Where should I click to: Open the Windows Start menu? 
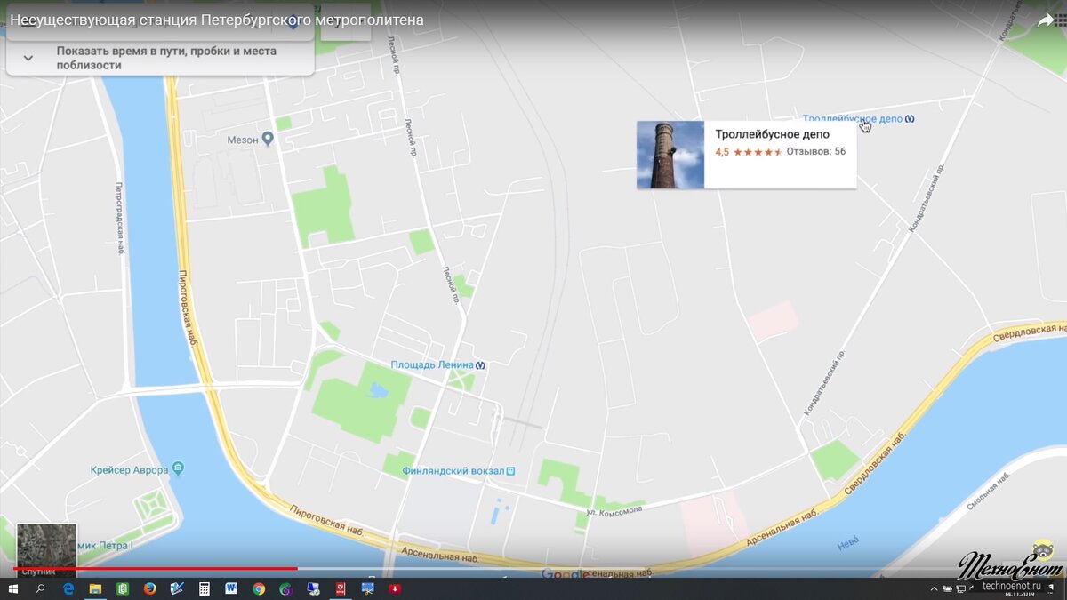(x=13, y=588)
